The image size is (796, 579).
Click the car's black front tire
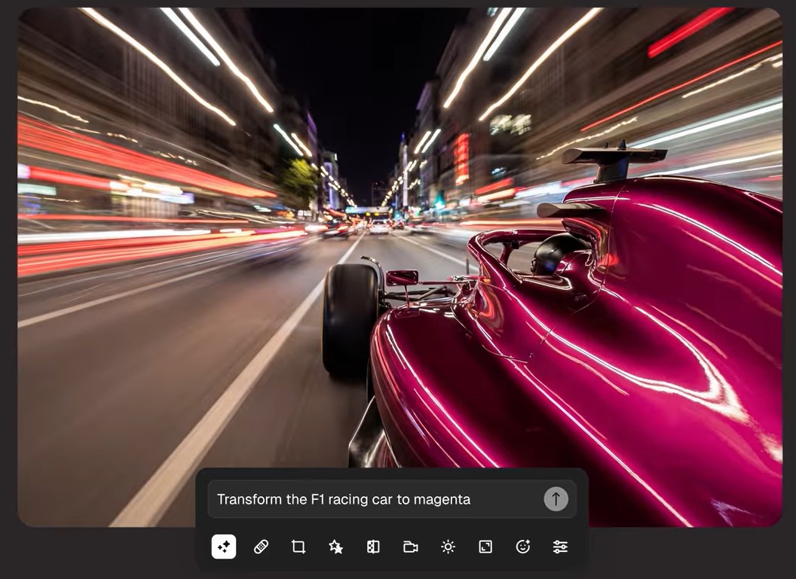[350, 319]
